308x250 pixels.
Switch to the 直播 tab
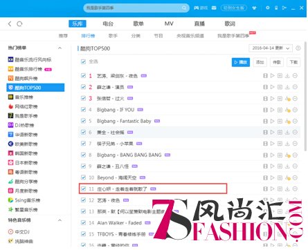click(199, 23)
